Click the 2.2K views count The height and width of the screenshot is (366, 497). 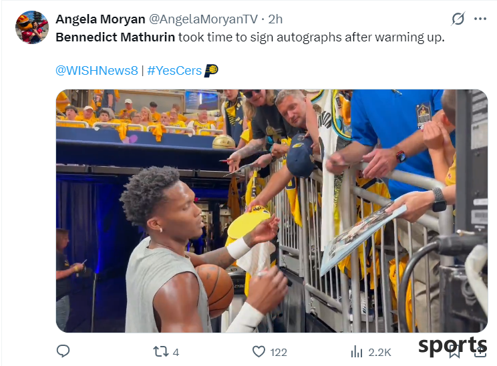tap(379, 353)
